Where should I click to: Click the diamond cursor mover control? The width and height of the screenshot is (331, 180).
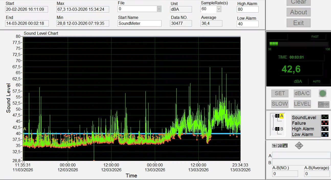(x=299, y=146)
